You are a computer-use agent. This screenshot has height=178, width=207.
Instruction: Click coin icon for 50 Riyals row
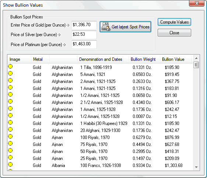[x=10, y=150]
